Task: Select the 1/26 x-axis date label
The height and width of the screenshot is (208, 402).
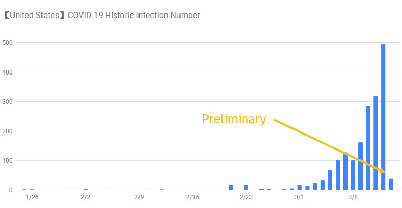Action: [x=32, y=197]
